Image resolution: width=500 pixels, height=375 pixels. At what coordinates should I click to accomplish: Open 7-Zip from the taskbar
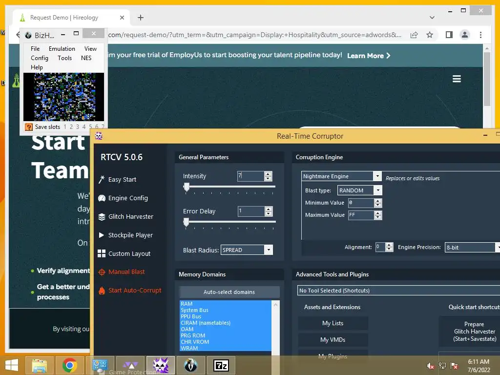point(221,365)
